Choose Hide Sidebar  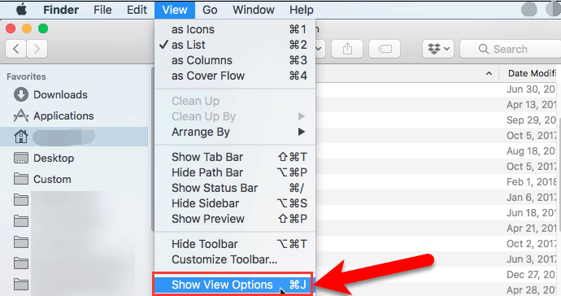[235, 203]
